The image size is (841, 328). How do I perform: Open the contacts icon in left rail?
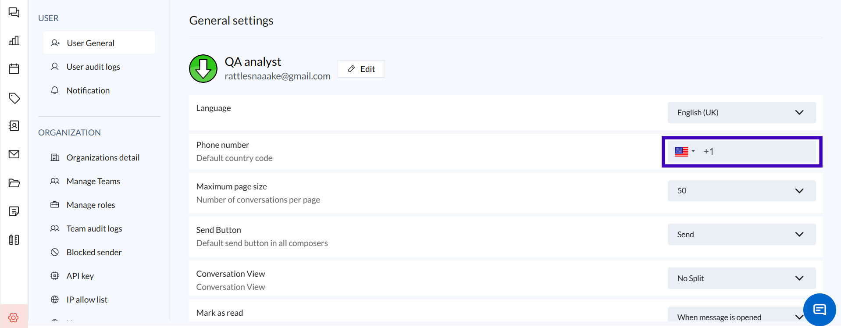tap(14, 126)
